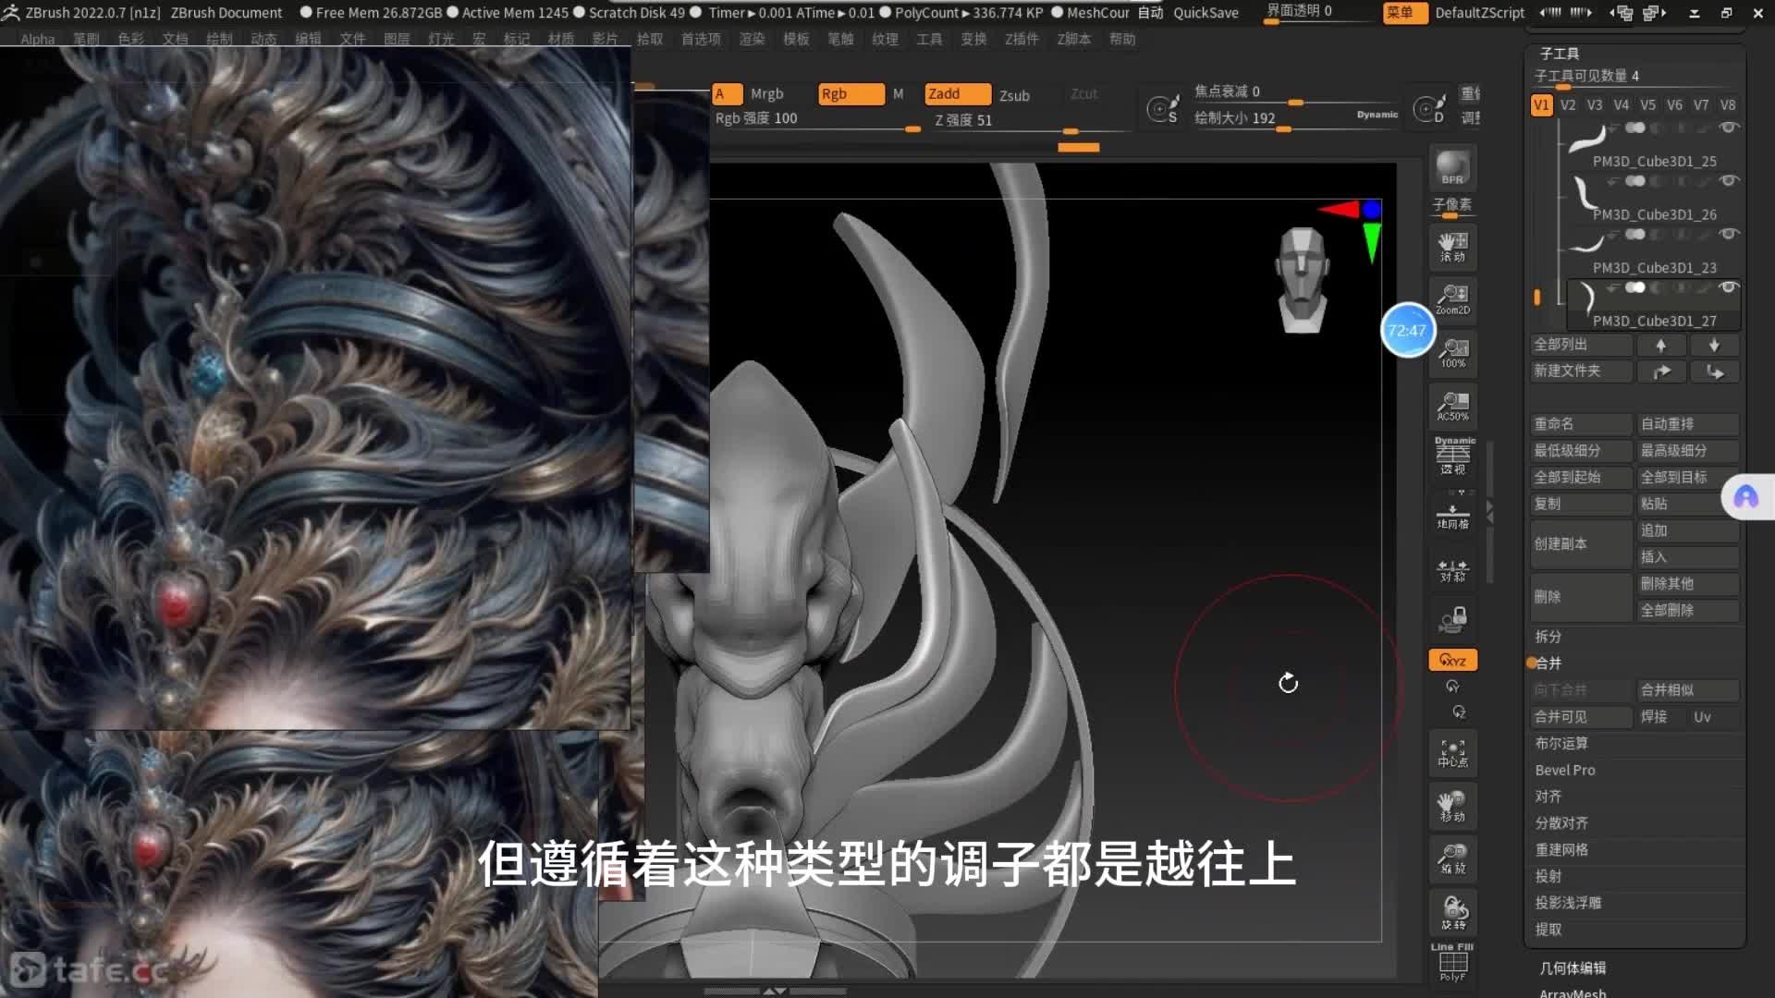This screenshot has height=998, width=1775.
Task: Expand the 布尔运算 section
Action: (x=1561, y=743)
